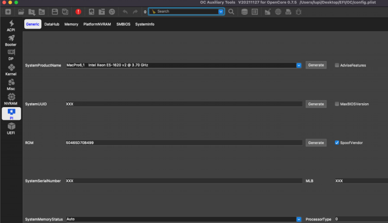Click the new file plus icon
This screenshot has width=388, height=223.
(x=8, y=12)
